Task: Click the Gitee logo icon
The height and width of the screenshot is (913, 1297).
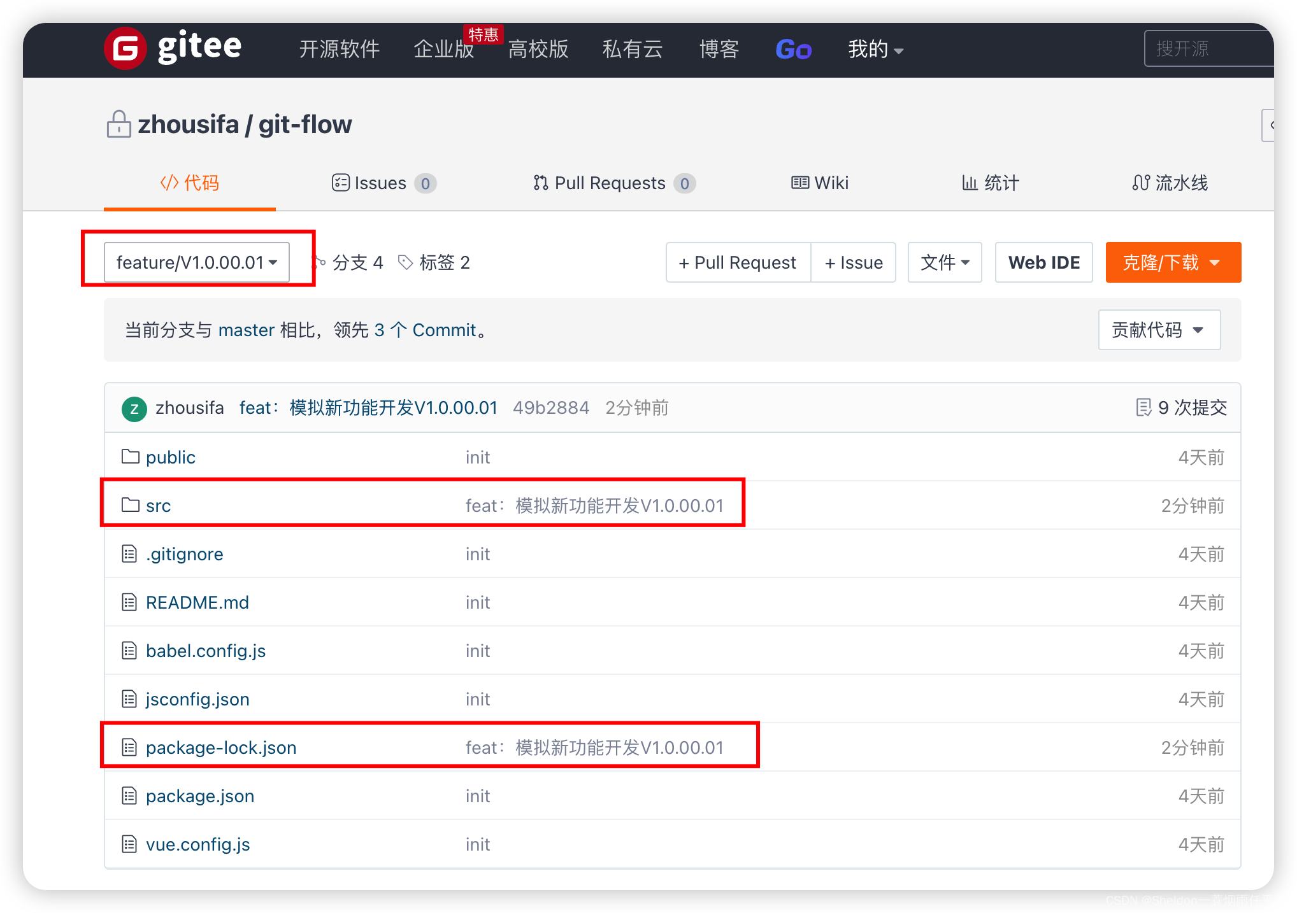Action: click(125, 48)
